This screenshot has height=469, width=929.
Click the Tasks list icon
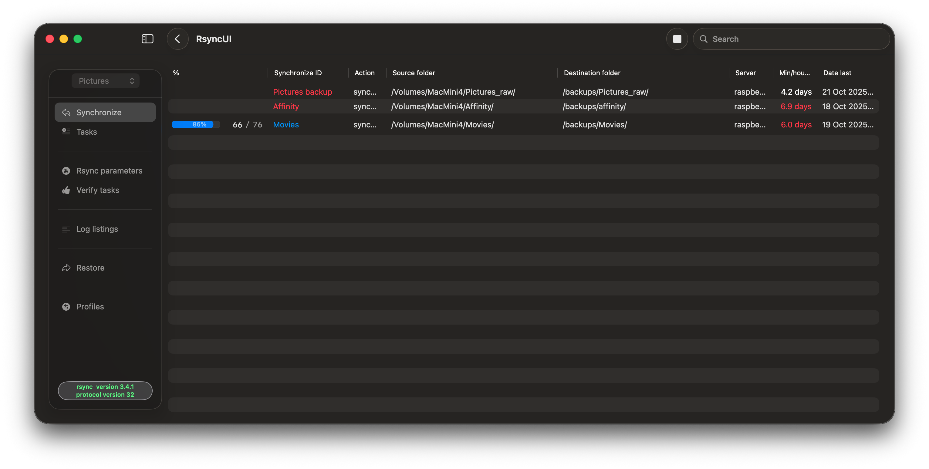tap(66, 132)
